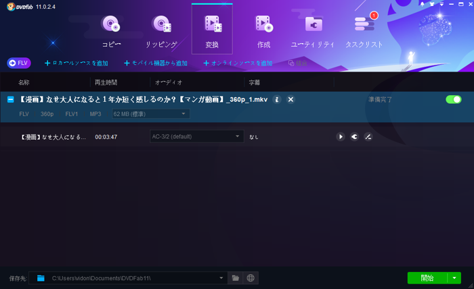Expand the output path dropdown
The width and height of the screenshot is (474, 289).
(221, 278)
